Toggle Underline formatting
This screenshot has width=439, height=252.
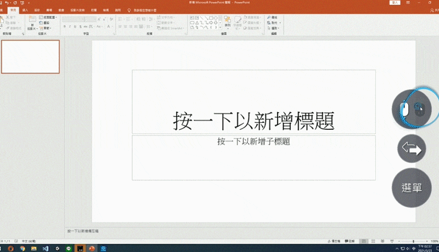coord(75,26)
